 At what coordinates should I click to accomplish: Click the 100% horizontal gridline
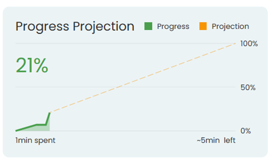pyautogui.click(x=107, y=43)
